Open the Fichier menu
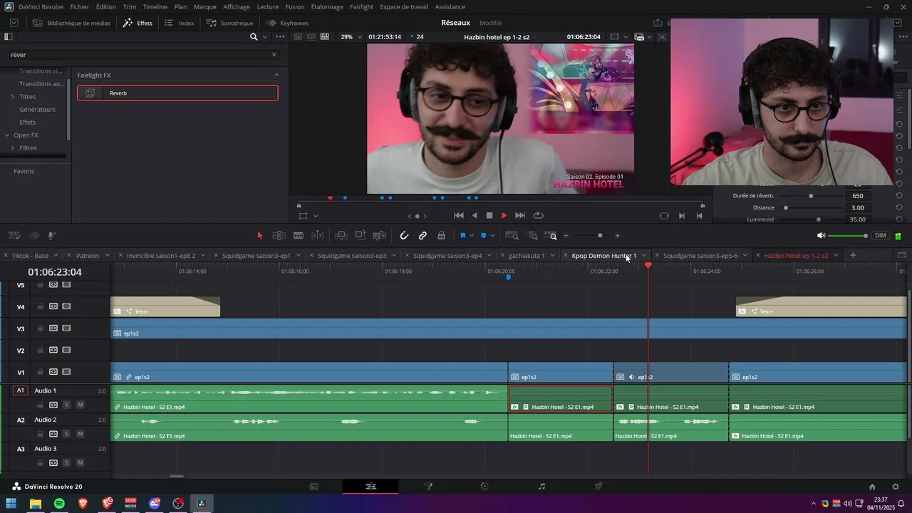The image size is (912, 513). [80, 6]
